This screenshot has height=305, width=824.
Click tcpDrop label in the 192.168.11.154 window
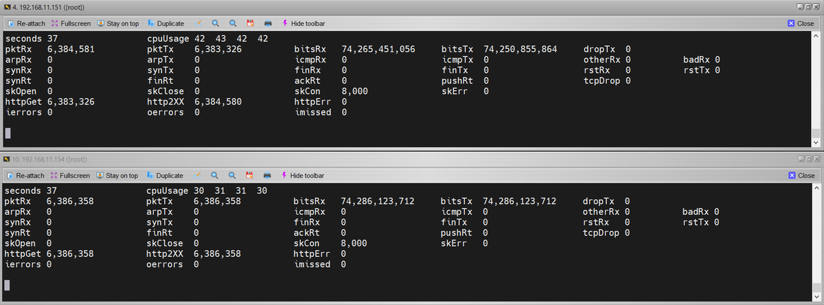(602, 233)
